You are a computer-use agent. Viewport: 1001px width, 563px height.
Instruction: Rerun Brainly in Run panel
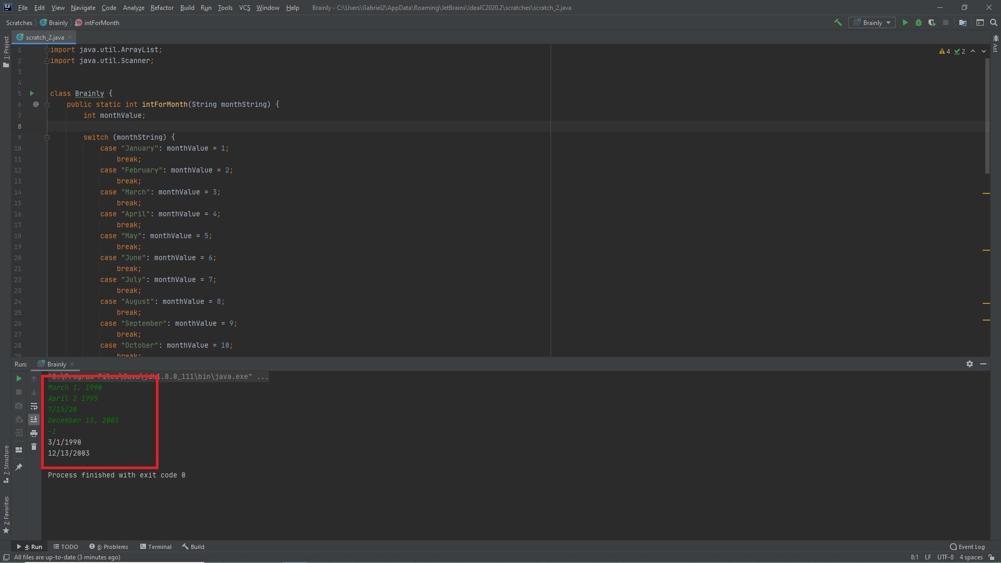(x=19, y=378)
